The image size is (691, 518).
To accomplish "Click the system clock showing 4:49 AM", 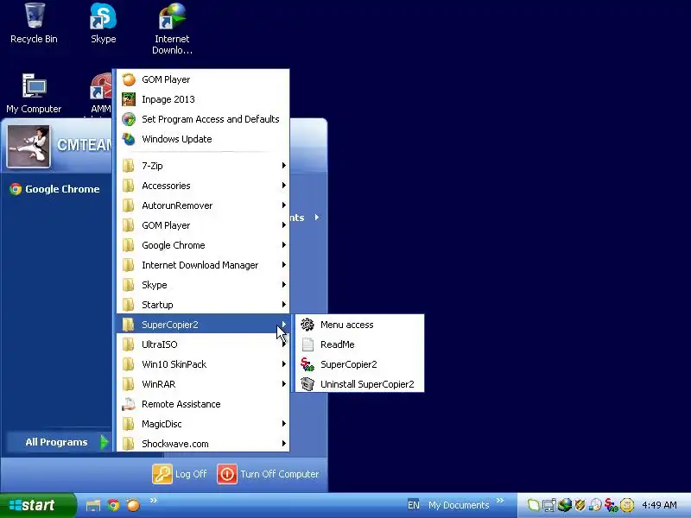I will tap(659, 505).
